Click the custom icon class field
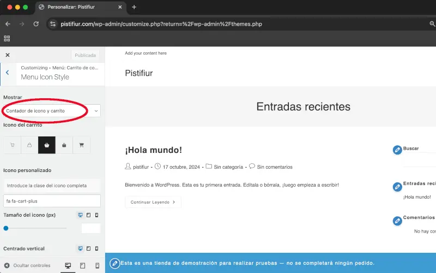Screen dimensions: 436x273 point(52,201)
